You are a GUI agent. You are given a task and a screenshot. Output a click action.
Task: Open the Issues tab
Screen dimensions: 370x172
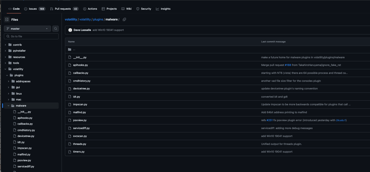[33, 9]
